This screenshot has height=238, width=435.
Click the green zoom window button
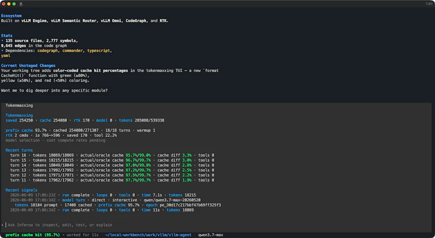click(14, 4)
